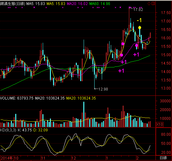Click the 12.98 low price label

(x=103, y=89)
